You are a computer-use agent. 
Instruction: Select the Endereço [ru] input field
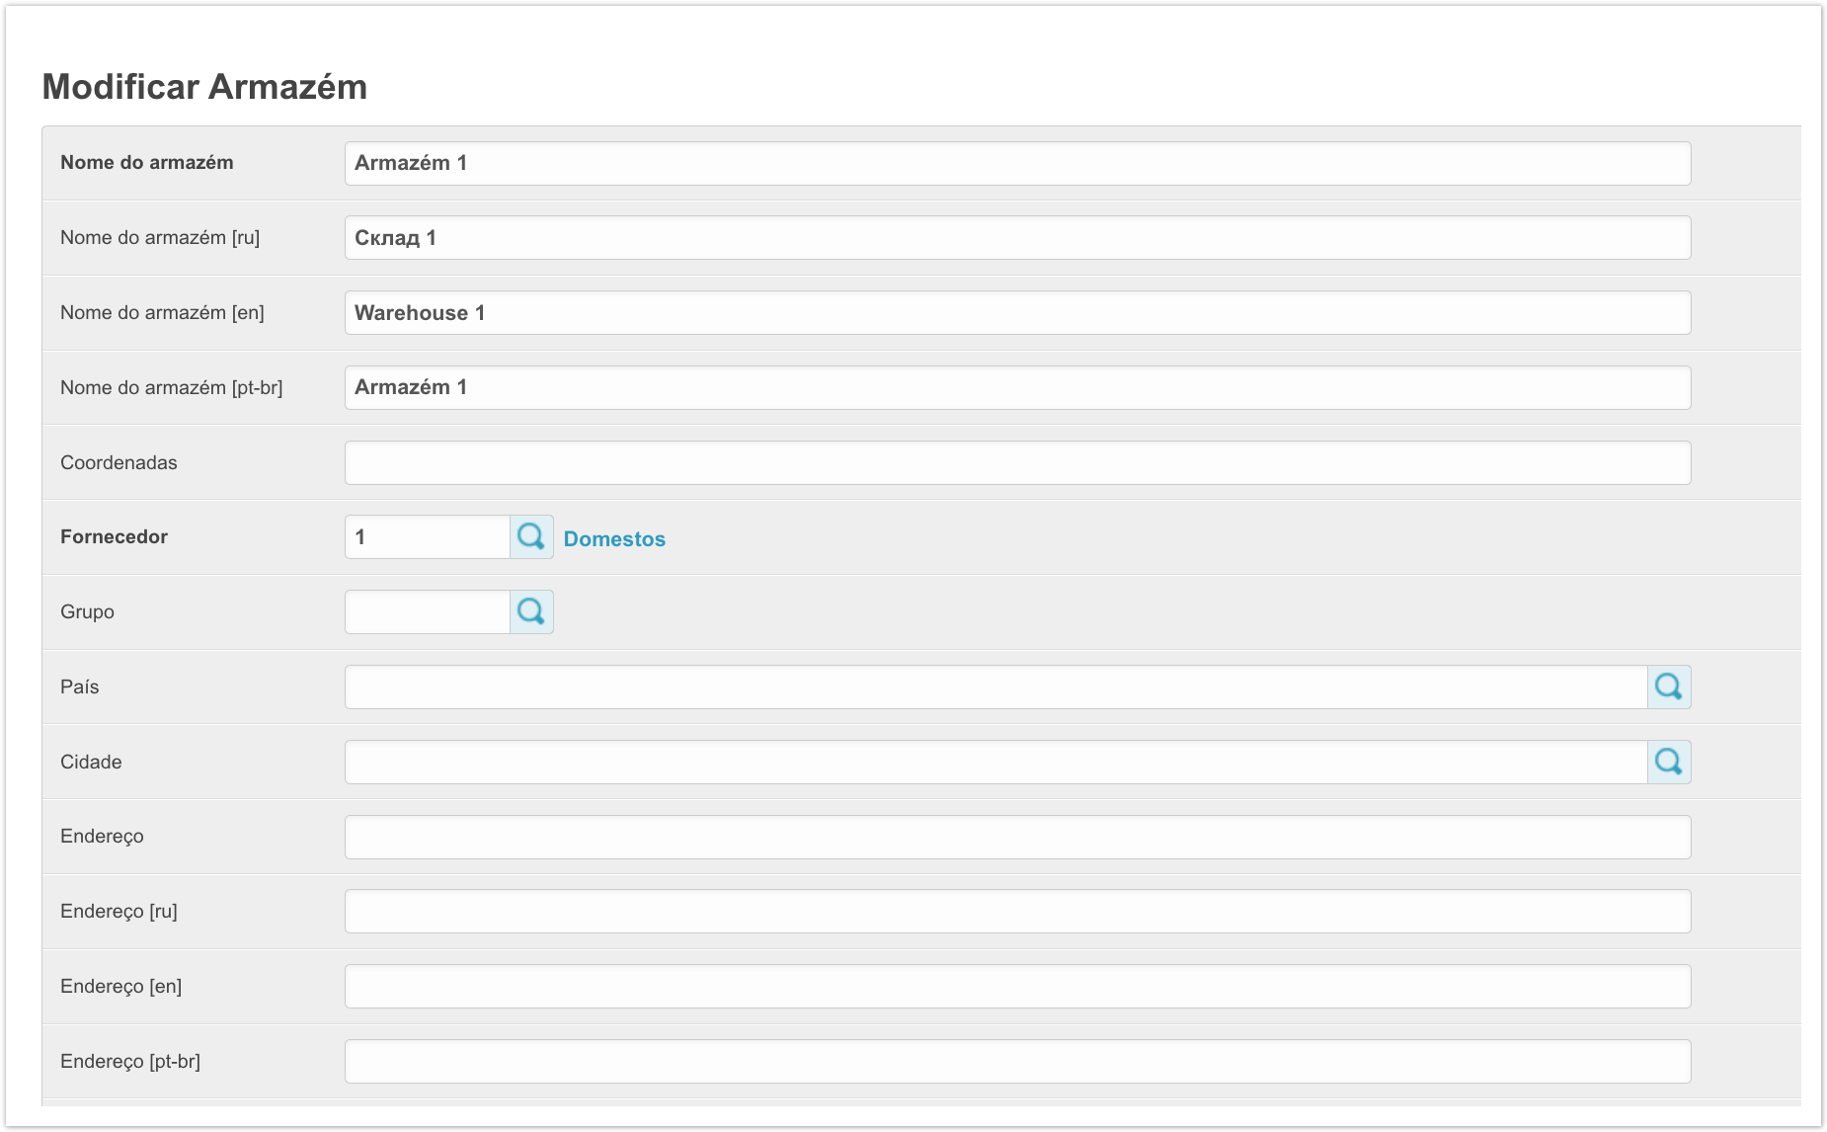coord(1017,912)
